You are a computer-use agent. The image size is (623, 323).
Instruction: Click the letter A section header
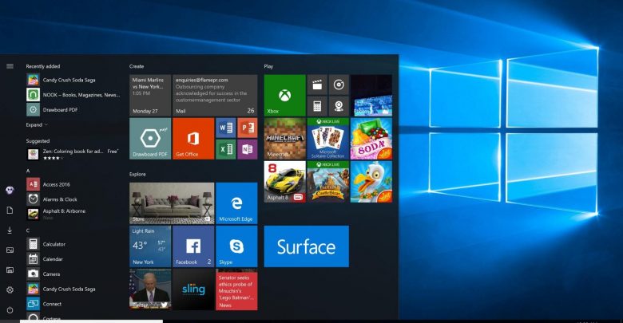click(x=28, y=171)
